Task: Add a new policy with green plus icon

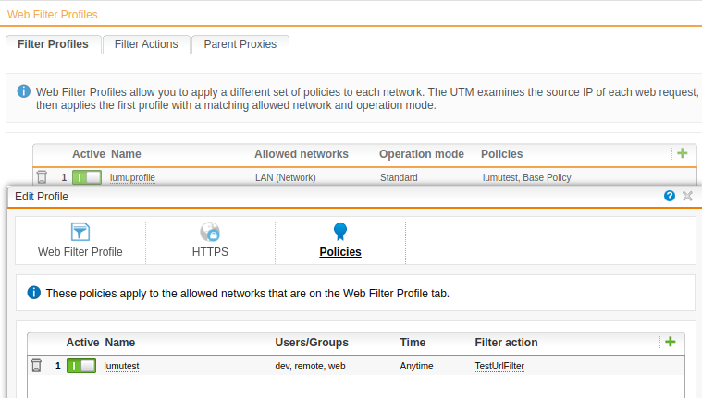Action: coord(670,342)
